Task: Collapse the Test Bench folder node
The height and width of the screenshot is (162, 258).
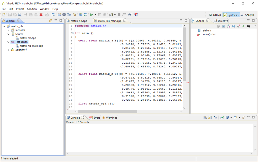Action: [x=8, y=42]
